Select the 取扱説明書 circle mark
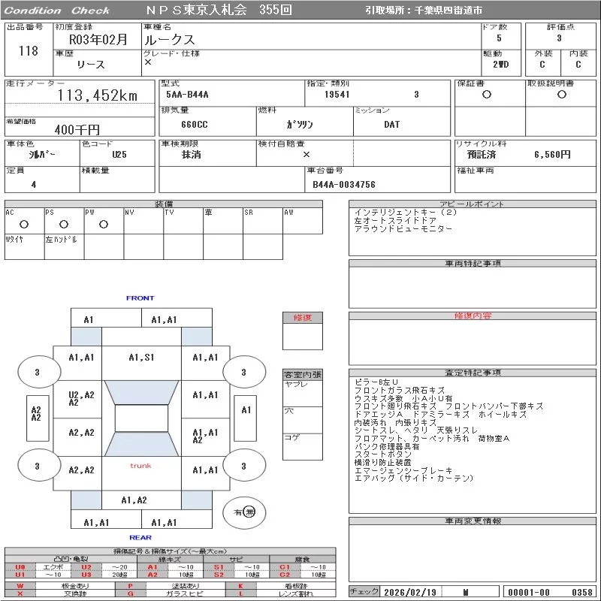Image resolution: width=601 pixels, height=601 pixels. pyautogui.click(x=561, y=95)
